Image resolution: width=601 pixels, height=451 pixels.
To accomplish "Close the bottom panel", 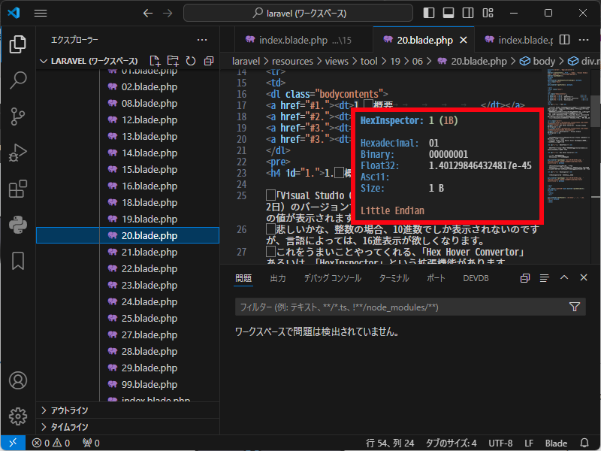I will tap(584, 277).
